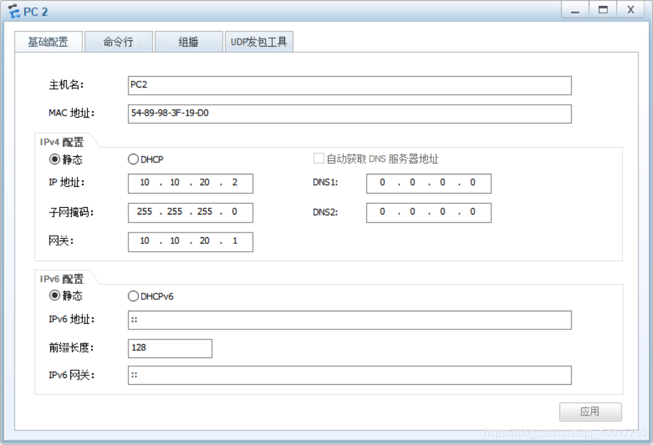Click the IP 地址 field 10.10.20.2
The width and height of the screenshot is (653, 445).
(190, 183)
